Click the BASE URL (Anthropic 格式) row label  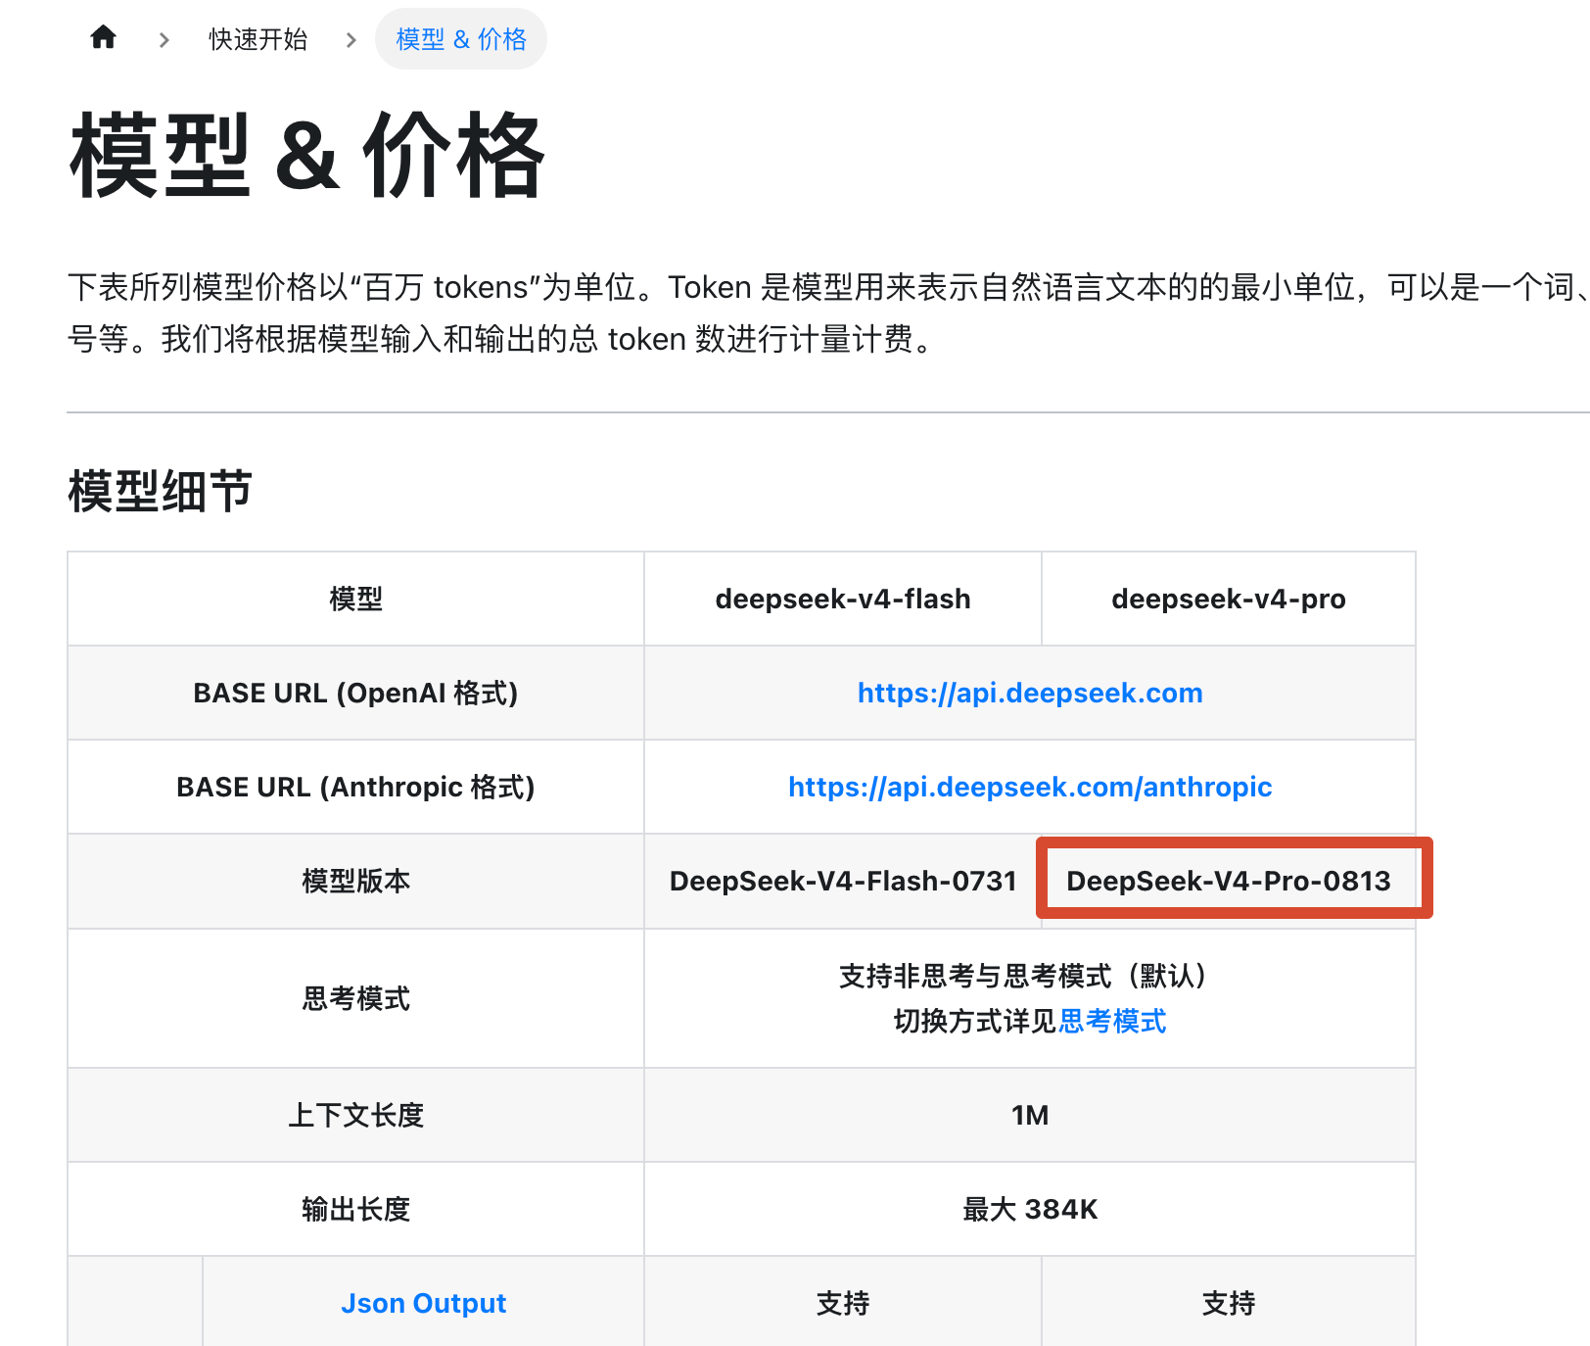[356, 787]
